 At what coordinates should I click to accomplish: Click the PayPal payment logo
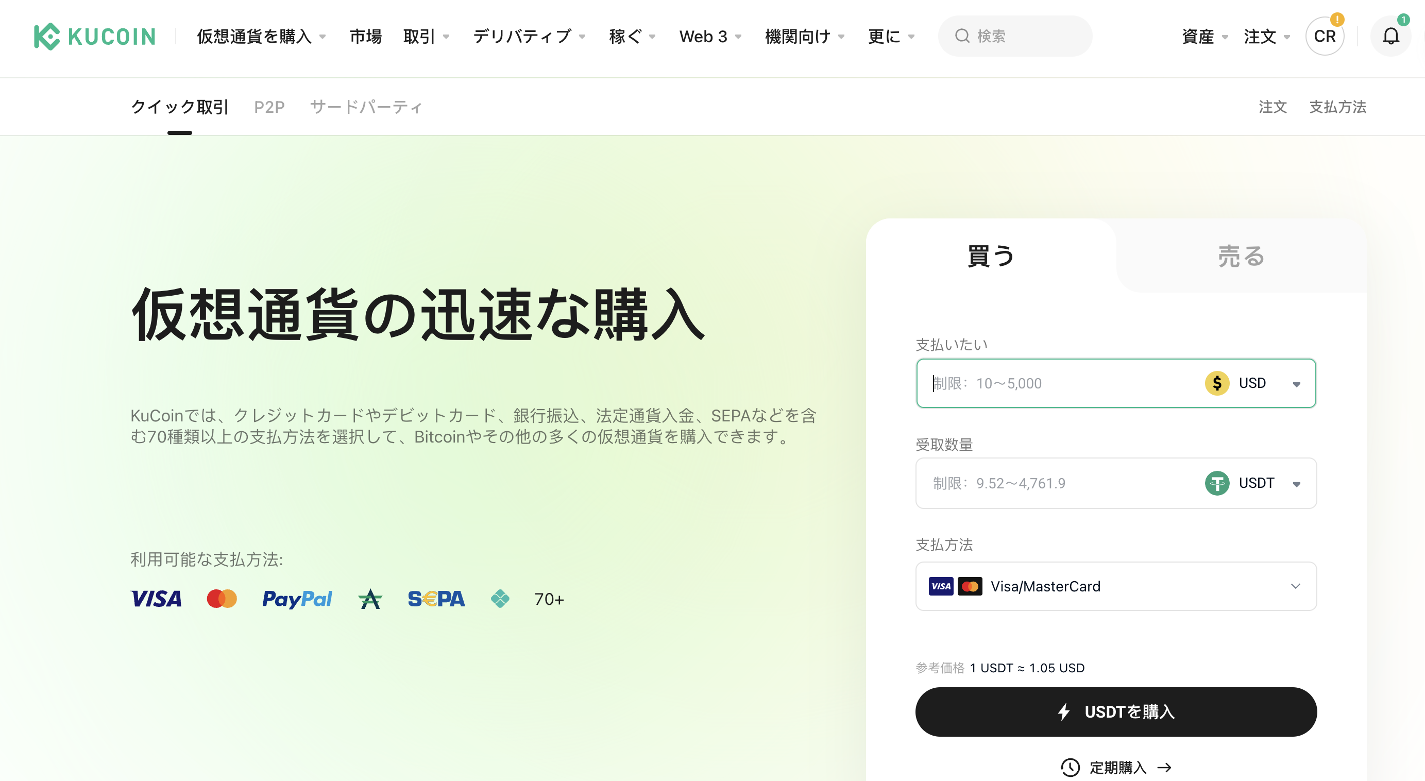pyautogui.click(x=297, y=599)
